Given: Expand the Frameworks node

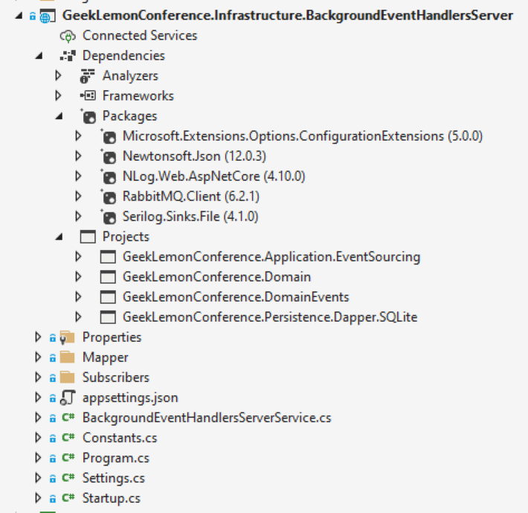Looking at the screenshot, I should click(58, 96).
